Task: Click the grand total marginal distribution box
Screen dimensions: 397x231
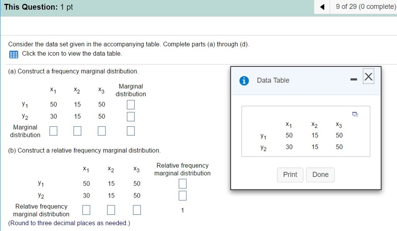Action: [x=130, y=131]
